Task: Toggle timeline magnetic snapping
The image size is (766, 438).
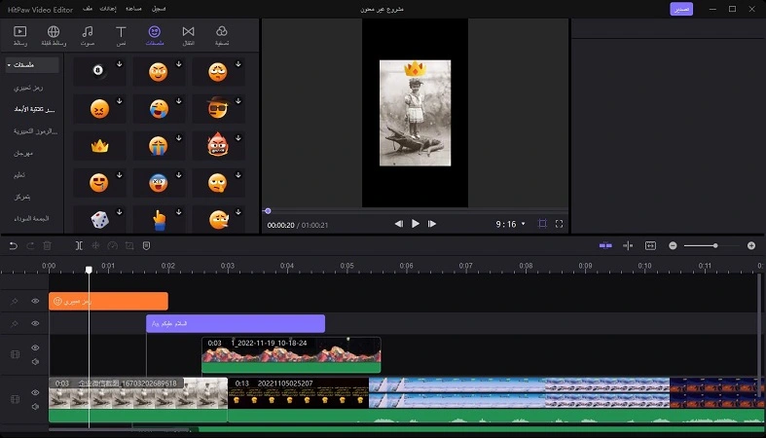Action: click(x=605, y=245)
